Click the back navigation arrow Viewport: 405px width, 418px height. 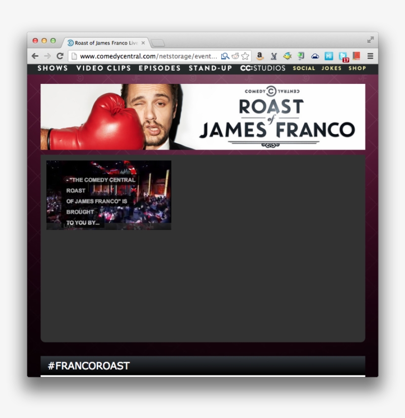tap(34, 56)
